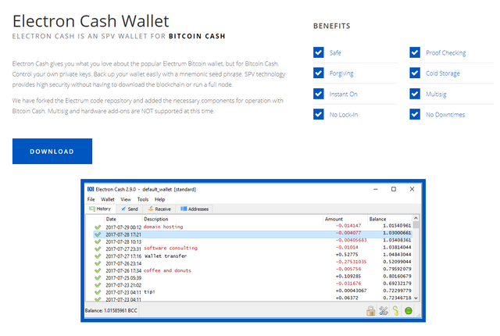Screen dimensions: 500x336
Task: Open the Proof Checking link
Action: click(x=446, y=53)
